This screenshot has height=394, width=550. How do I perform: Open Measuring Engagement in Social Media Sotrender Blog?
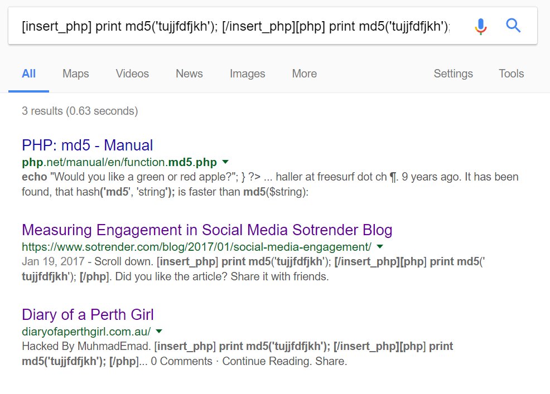(207, 230)
